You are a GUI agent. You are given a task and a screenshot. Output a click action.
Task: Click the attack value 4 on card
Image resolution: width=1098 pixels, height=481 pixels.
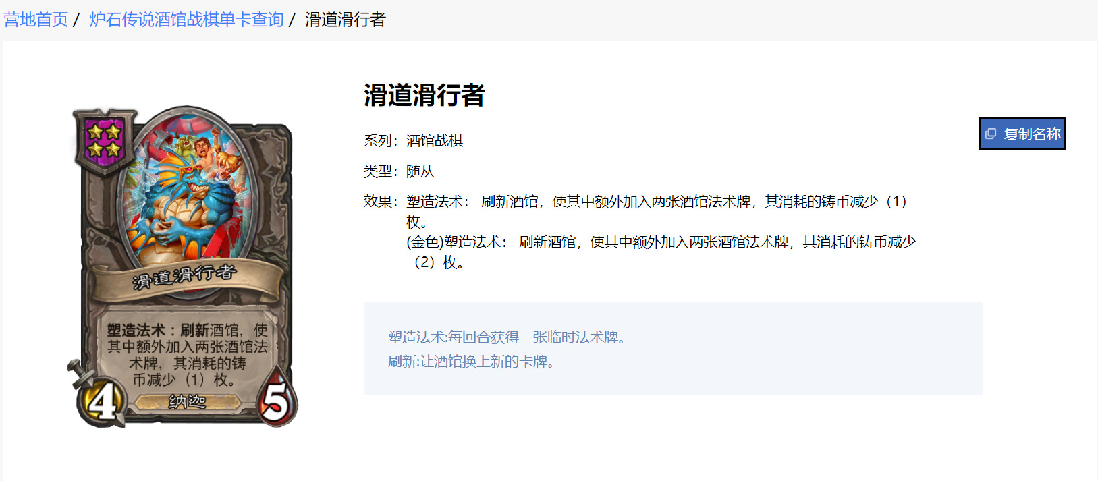[102, 401]
